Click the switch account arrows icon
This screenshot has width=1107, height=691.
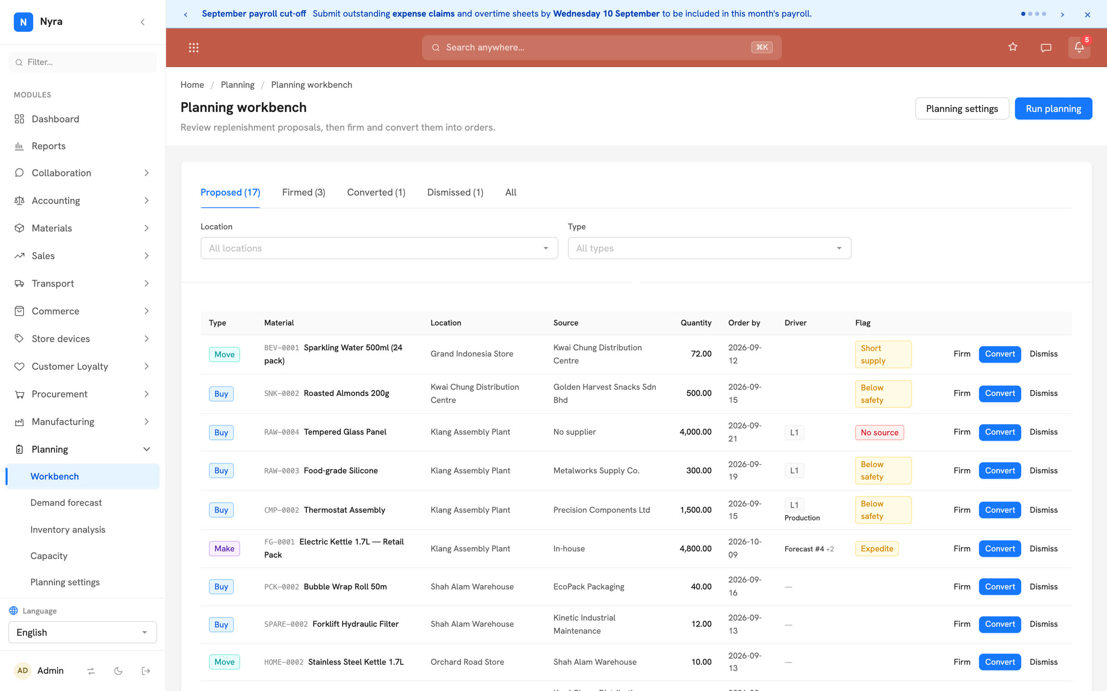click(91, 671)
